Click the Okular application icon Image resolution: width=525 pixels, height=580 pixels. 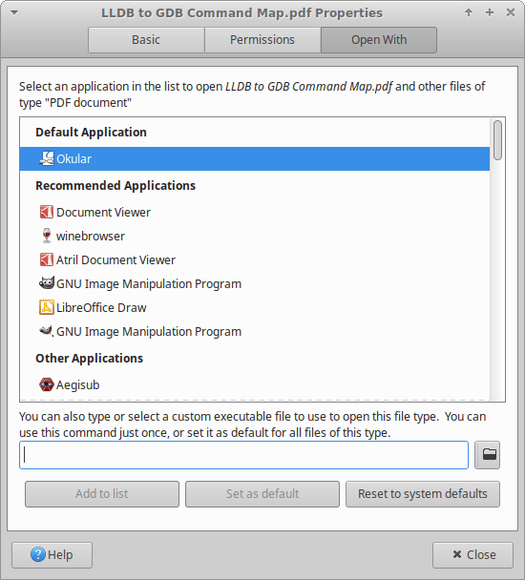pos(47,158)
